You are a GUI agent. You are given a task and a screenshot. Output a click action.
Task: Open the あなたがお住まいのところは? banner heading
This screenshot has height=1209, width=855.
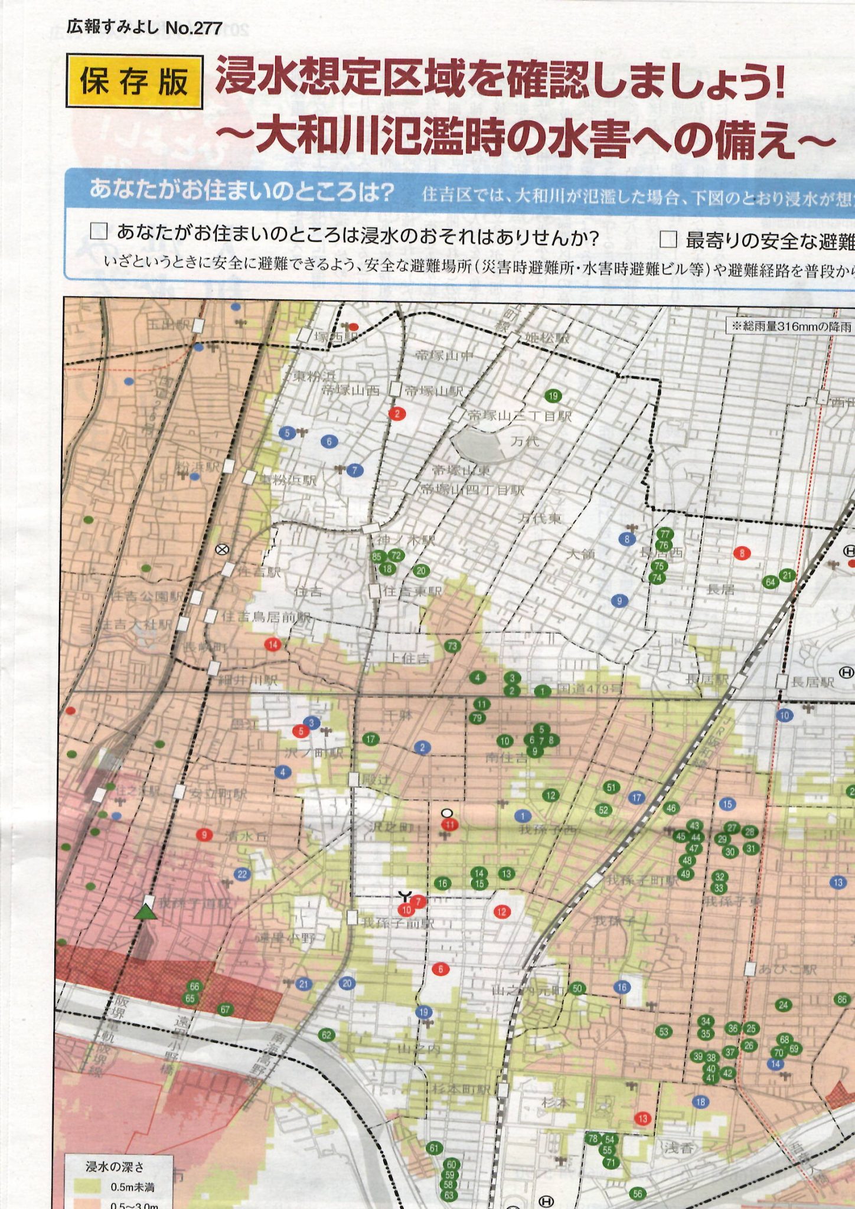(242, 191)
